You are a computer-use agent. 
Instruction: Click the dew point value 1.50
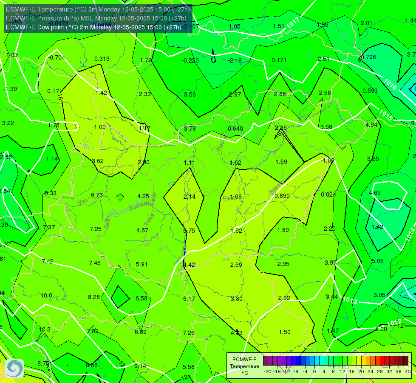tap(285, 332)
